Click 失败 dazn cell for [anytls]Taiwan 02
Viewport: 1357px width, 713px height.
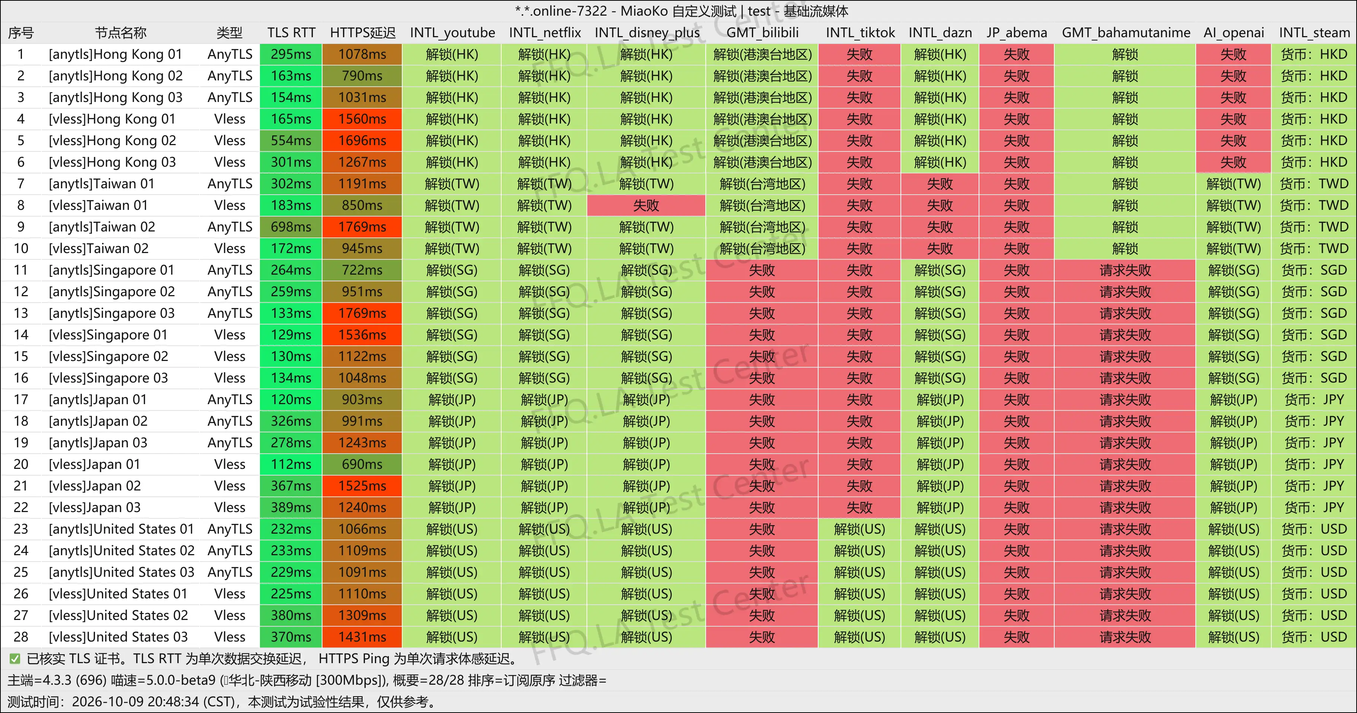click(x=940, y=227)
